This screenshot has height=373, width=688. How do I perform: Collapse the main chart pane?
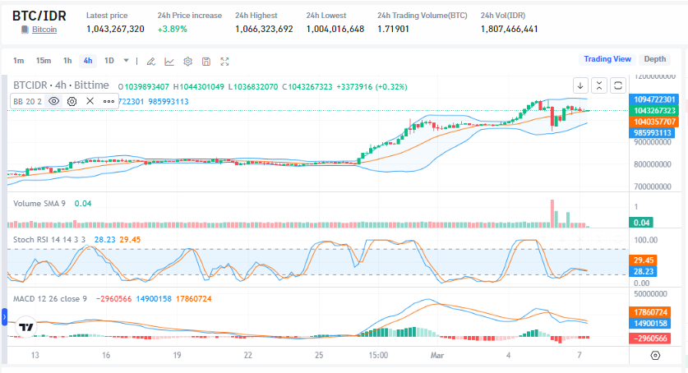[x=599, y=85]
